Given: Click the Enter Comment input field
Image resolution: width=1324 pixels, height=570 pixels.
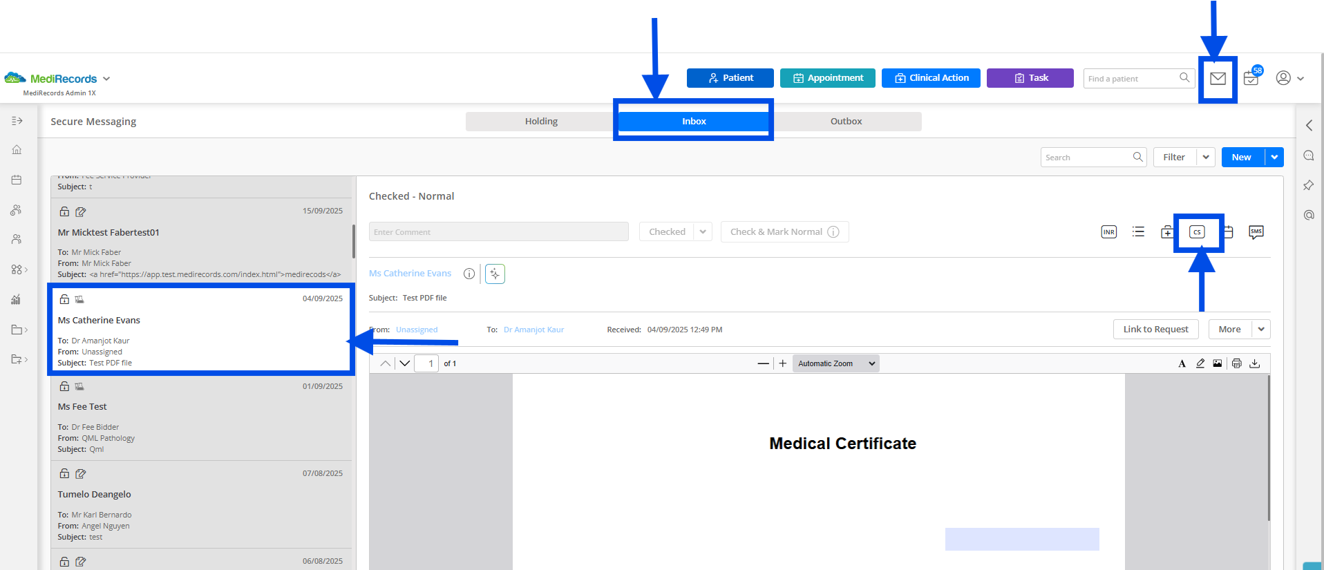Looking at the screenshot, I should click(498, 231).
